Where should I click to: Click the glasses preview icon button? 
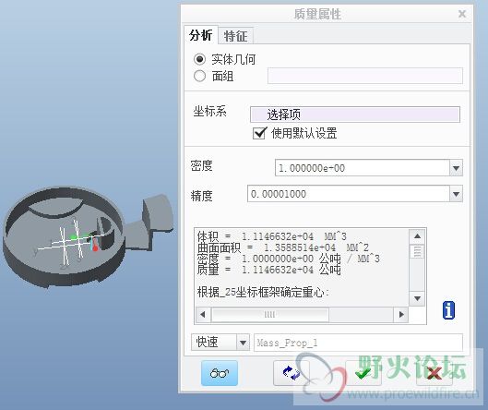pos(220,373)
